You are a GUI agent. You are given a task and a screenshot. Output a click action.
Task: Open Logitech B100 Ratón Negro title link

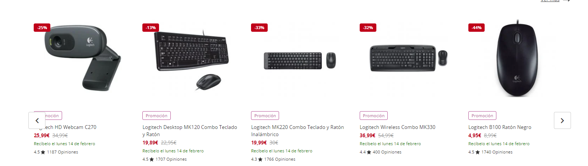(500, 127)
